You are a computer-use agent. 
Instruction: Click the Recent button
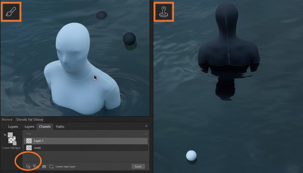coord(138,166)
